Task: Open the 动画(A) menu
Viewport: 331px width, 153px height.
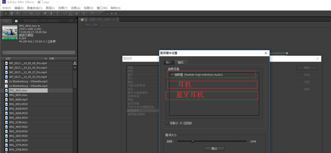Action: click(x=76, y=8)
